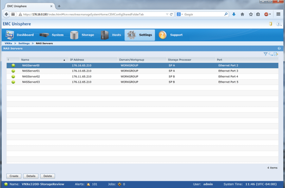Open a new browser tab with plus
285x188 pixels.
[59, 6]
